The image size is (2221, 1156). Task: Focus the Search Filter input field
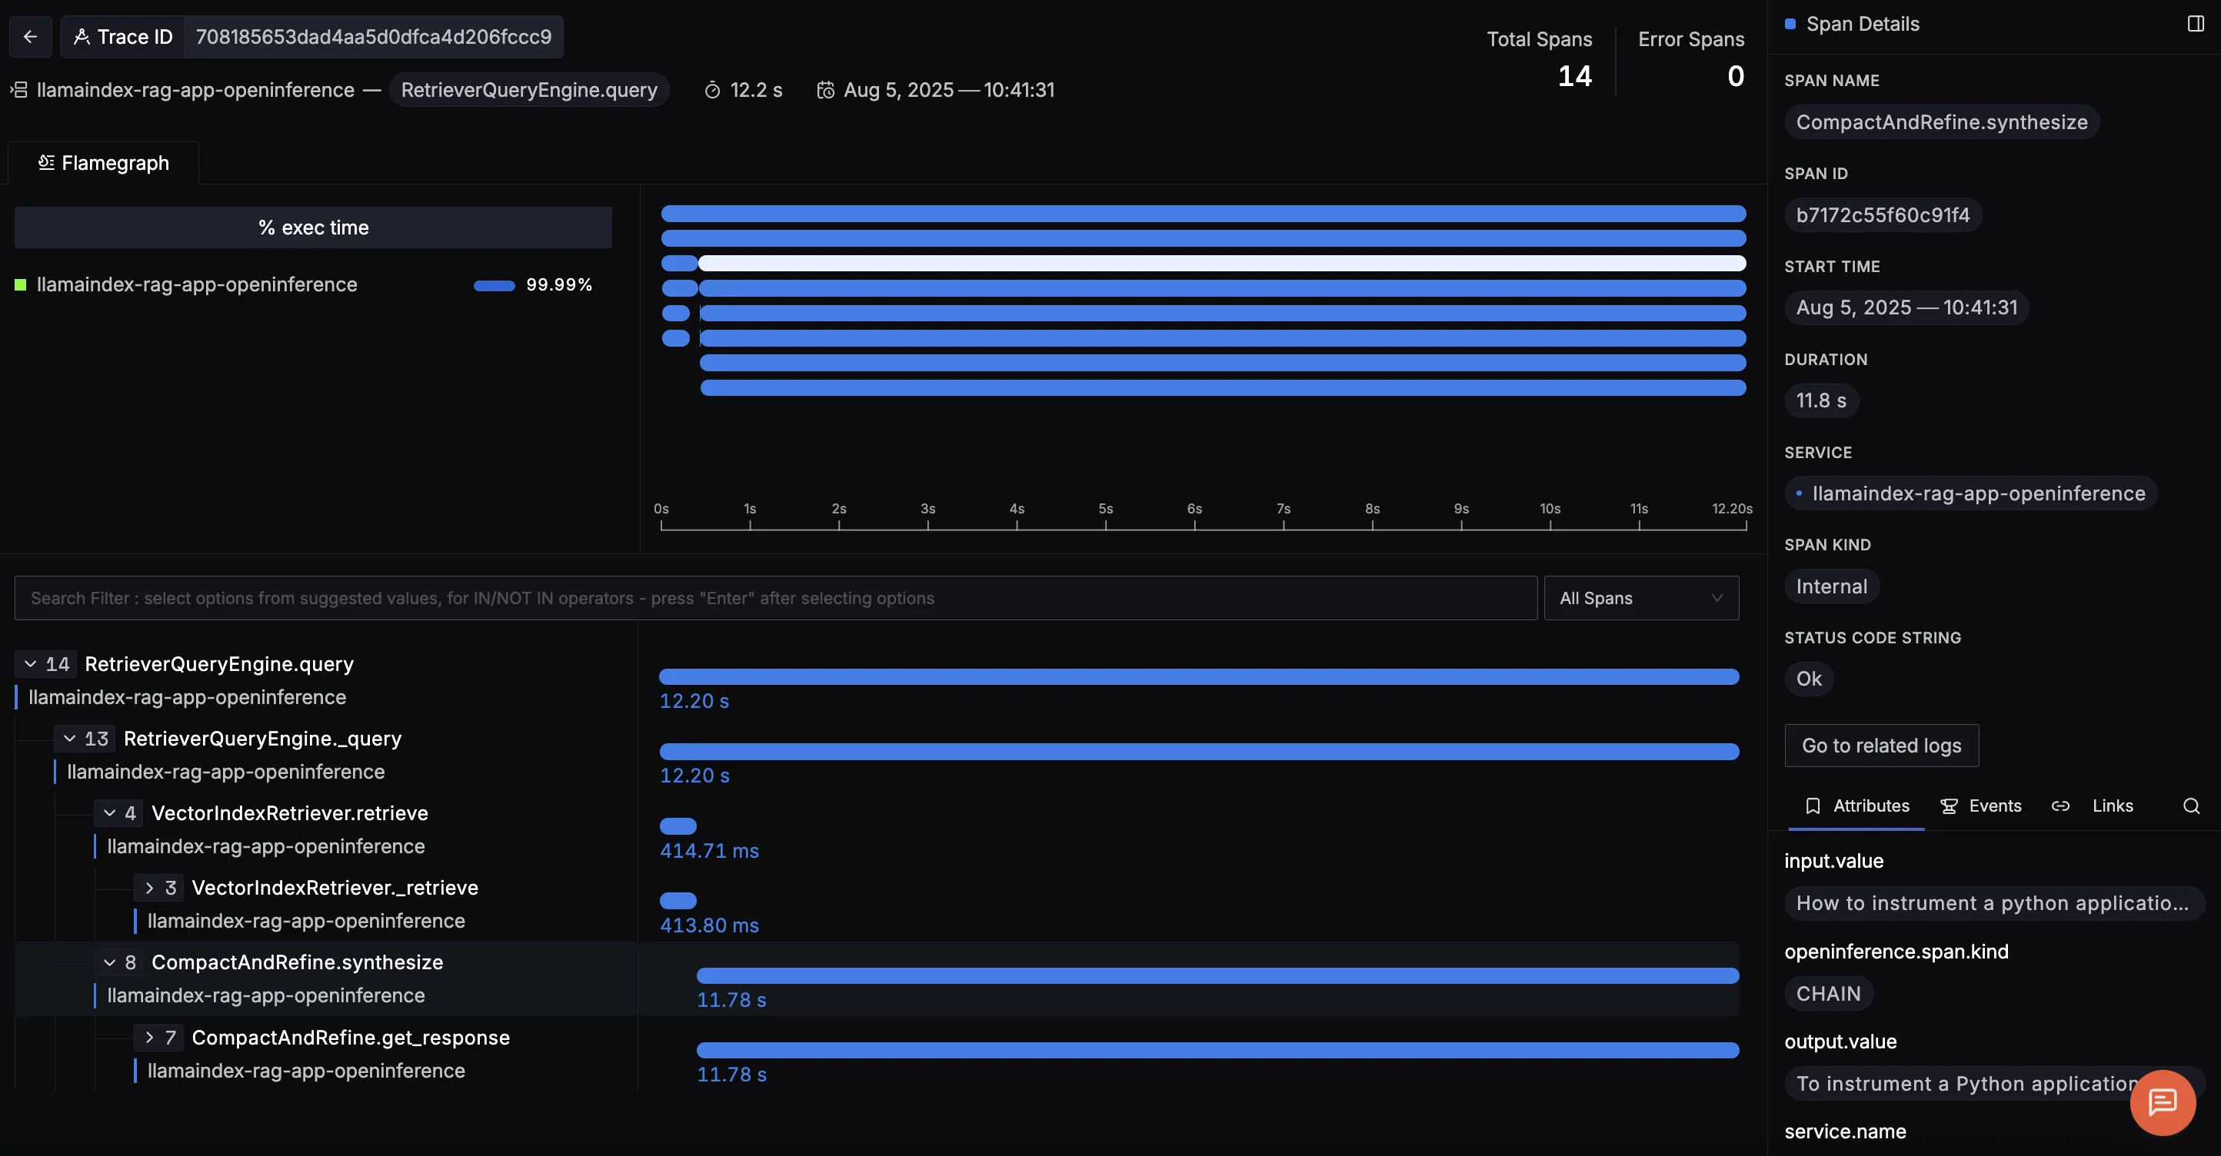776,598
